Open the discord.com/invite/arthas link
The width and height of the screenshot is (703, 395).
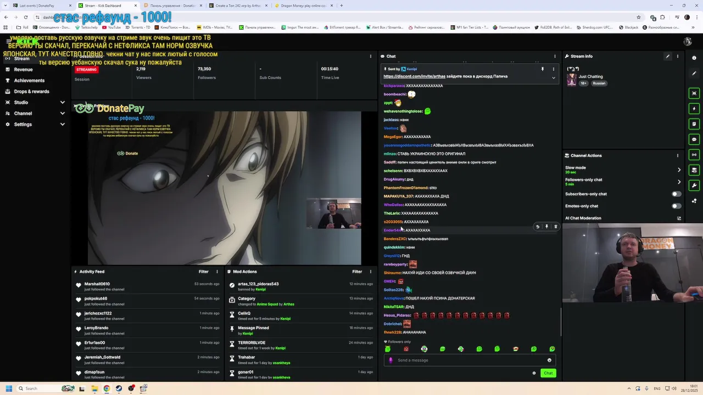414,77
